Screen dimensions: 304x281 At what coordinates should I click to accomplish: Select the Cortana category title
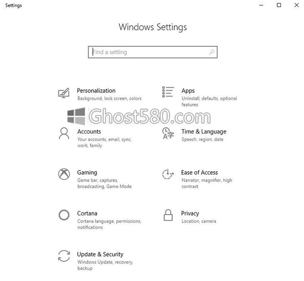pos(87,213)
